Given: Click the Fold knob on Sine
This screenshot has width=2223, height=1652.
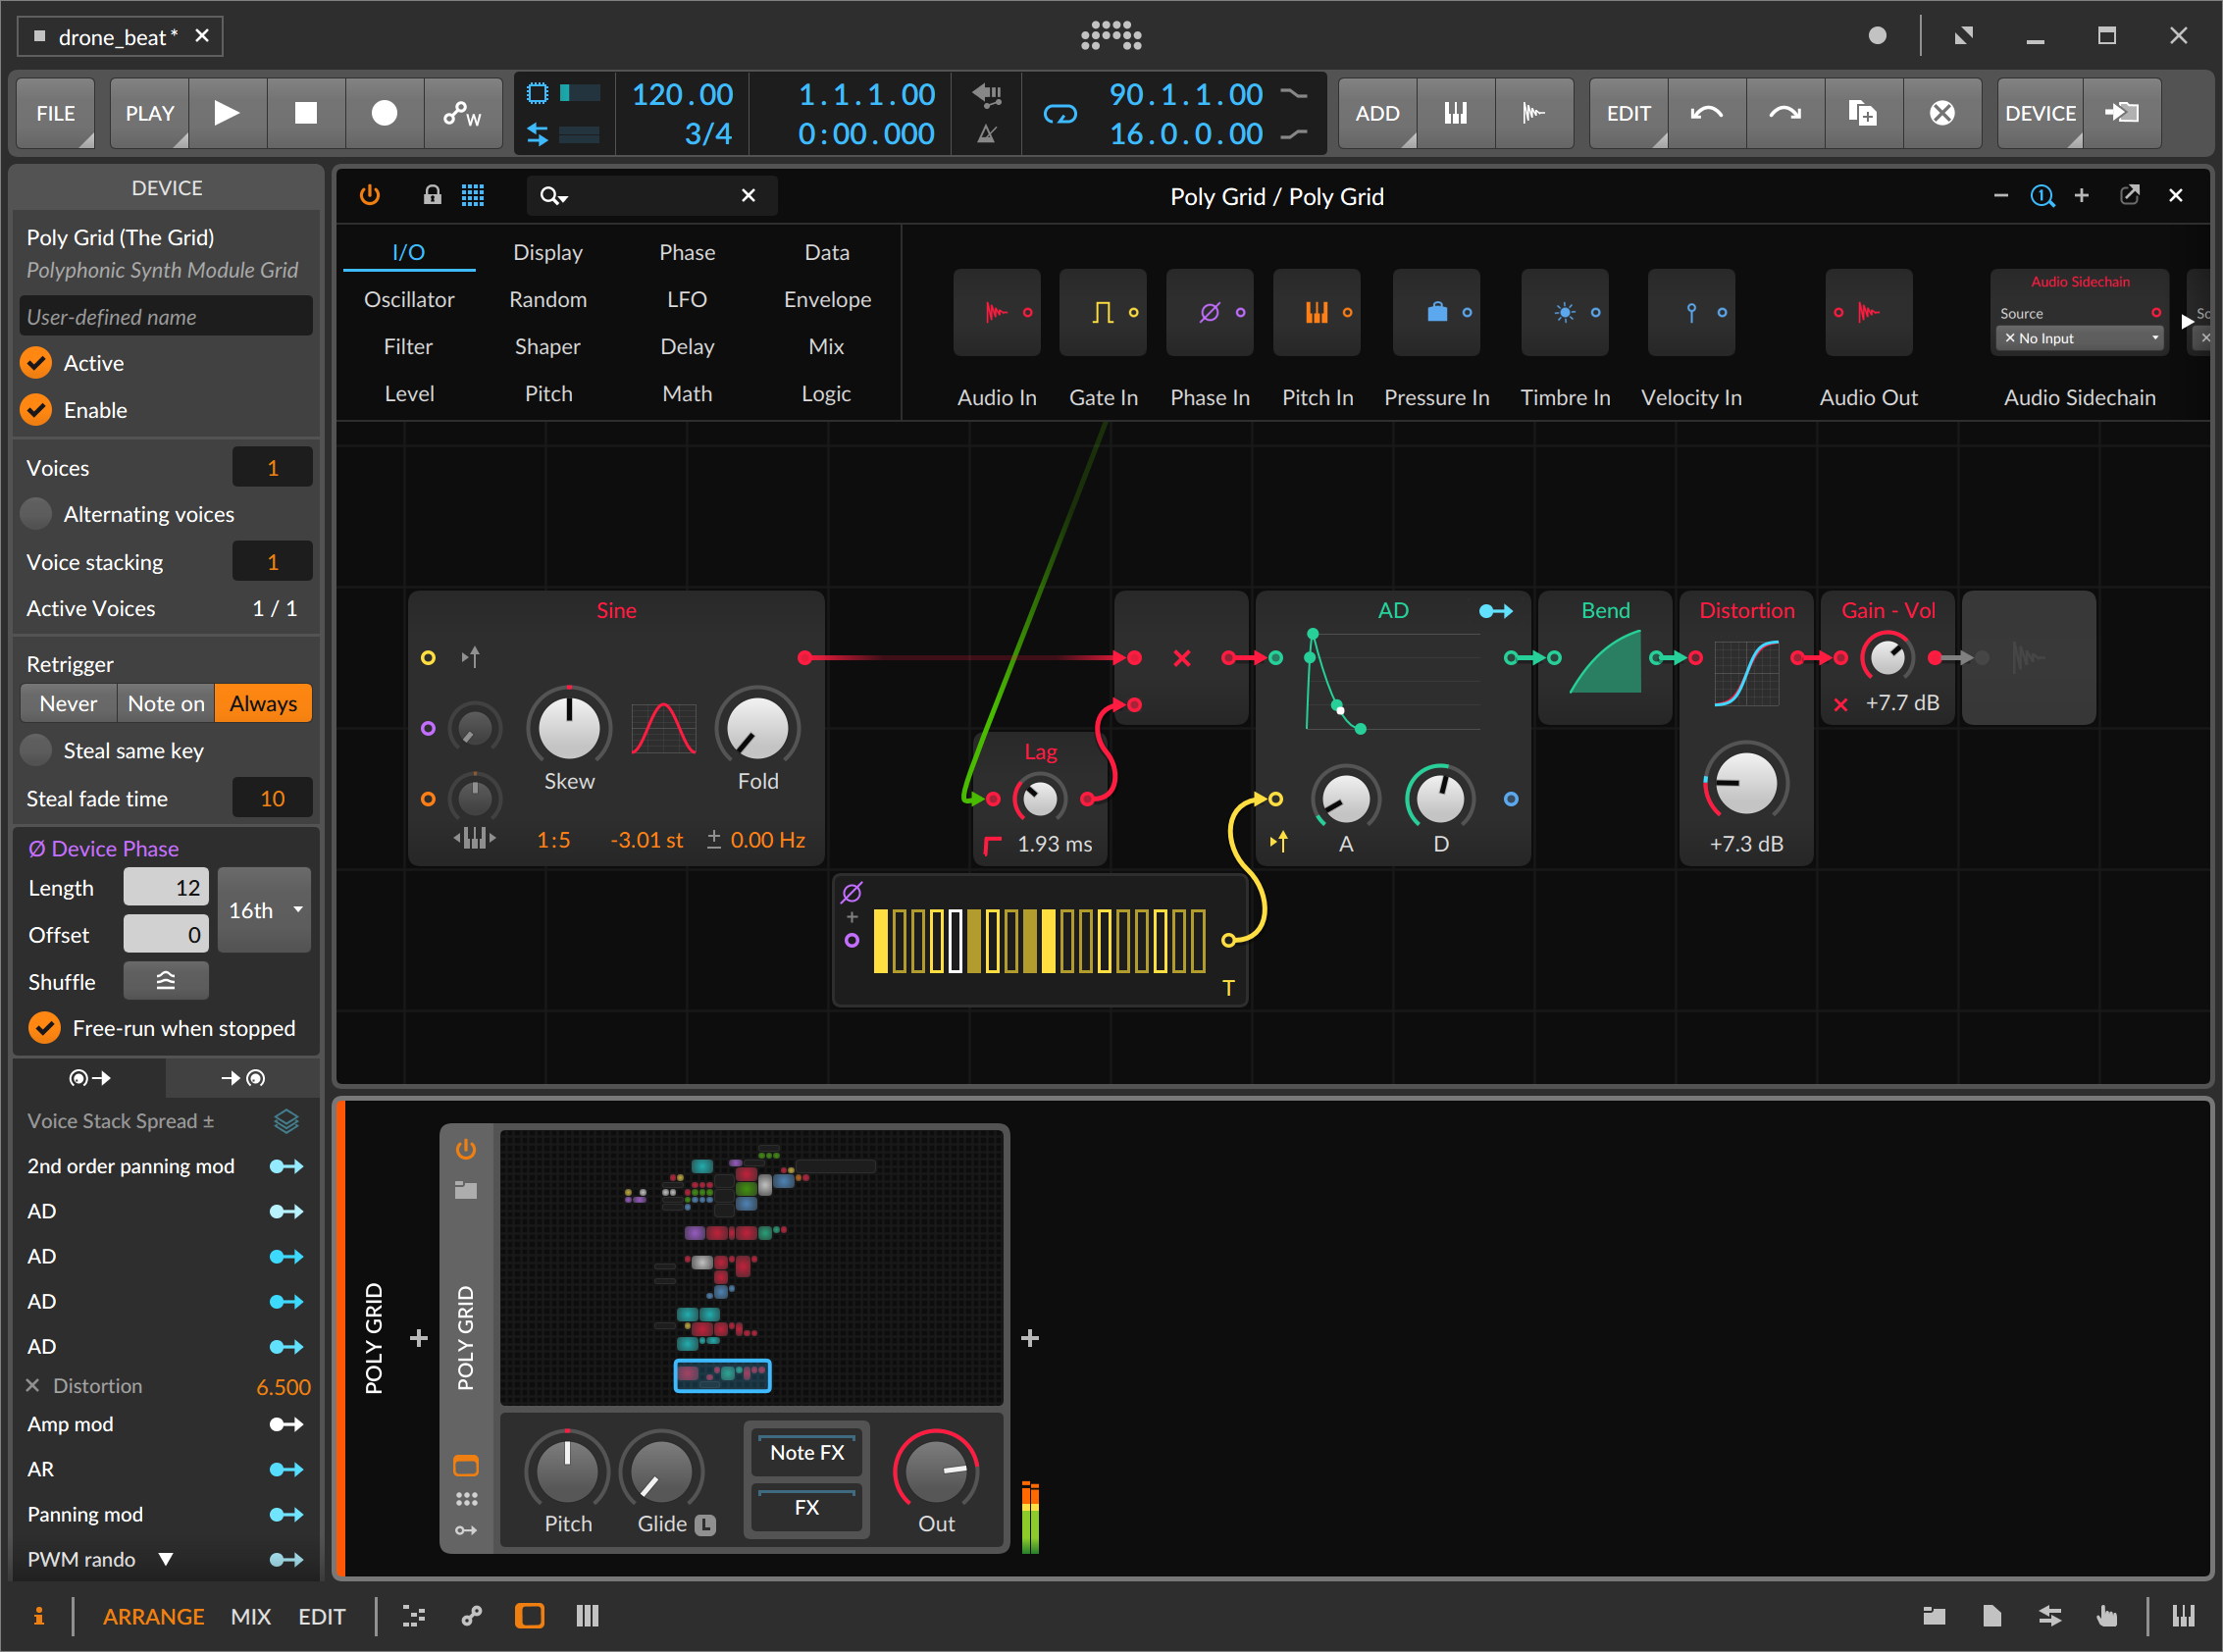Looking at the screenshot, I should (757, 727).
